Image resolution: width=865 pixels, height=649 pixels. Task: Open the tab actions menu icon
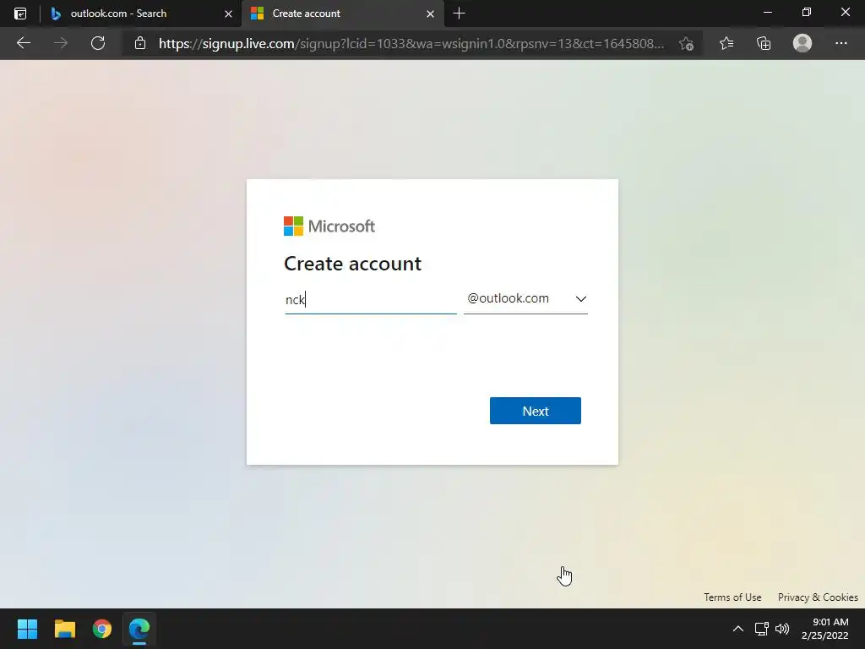[x=20, y=14]
